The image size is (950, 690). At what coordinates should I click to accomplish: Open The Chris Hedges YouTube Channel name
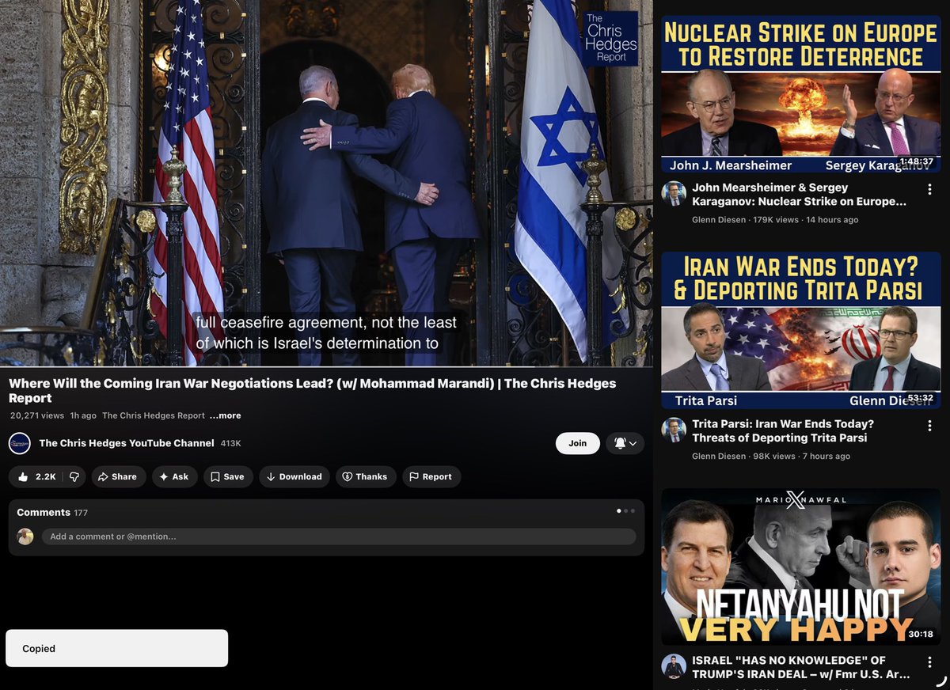pos(127,443)
